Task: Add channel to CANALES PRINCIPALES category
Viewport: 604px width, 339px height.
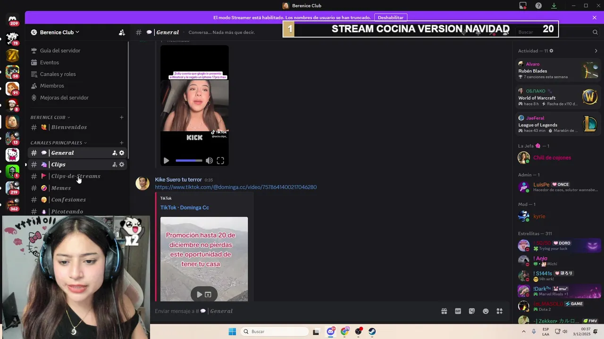Action: [122, 143]
